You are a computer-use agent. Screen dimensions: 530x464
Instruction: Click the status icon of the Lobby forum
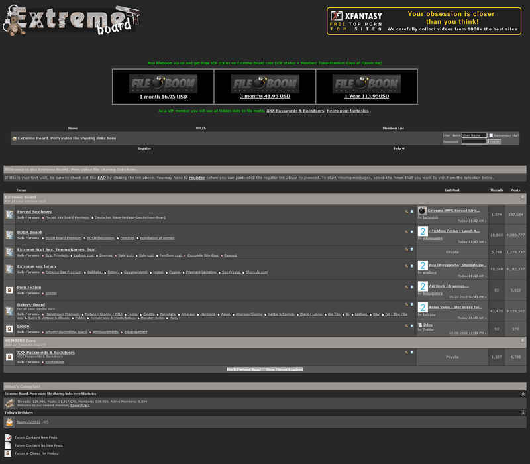(x=9, y=329)
